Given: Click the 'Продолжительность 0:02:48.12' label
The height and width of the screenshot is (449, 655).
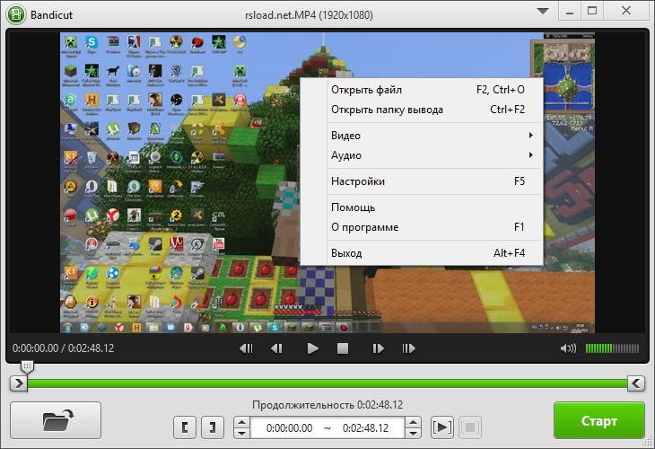Looking at the screenshot, I should [x=327, y=405].
